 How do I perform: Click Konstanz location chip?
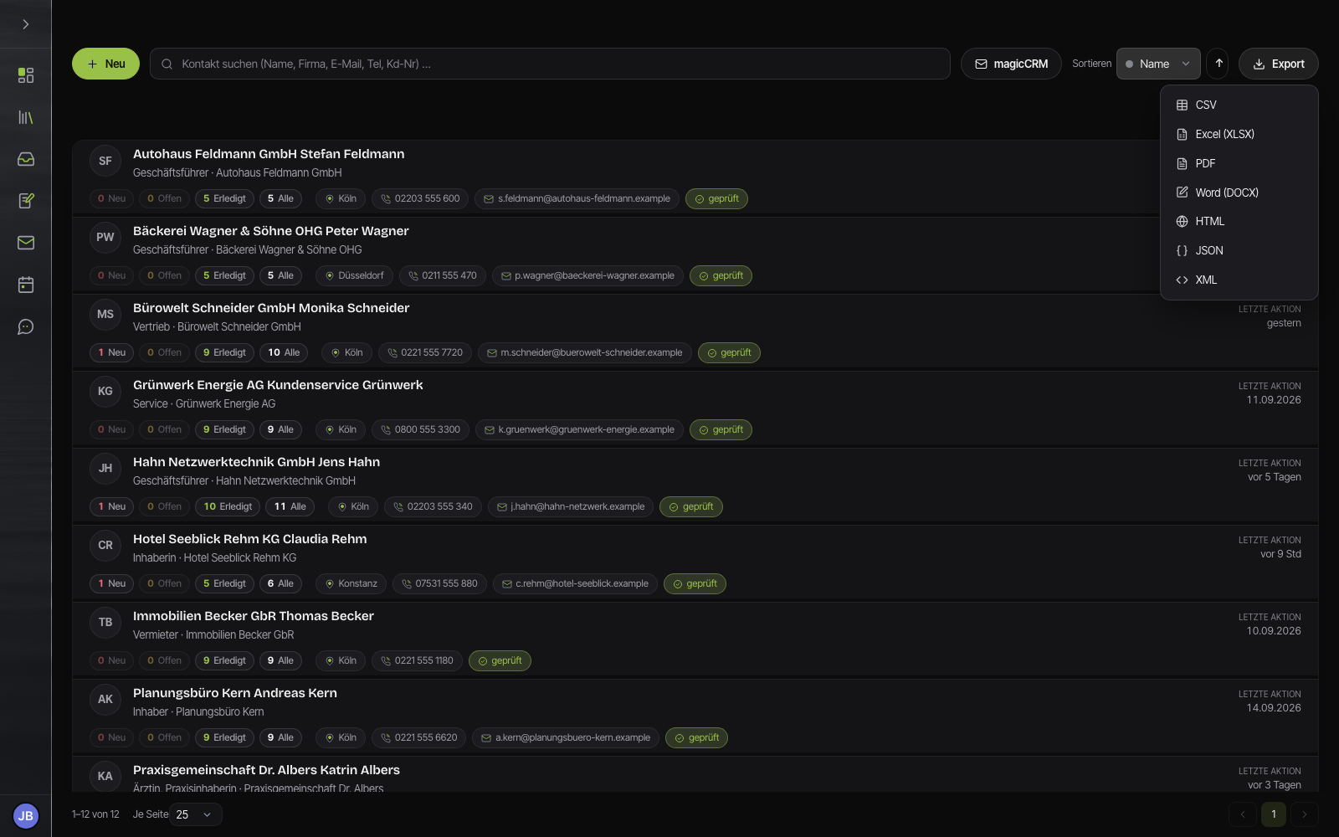pyautogui.click(x=351, y=583)
